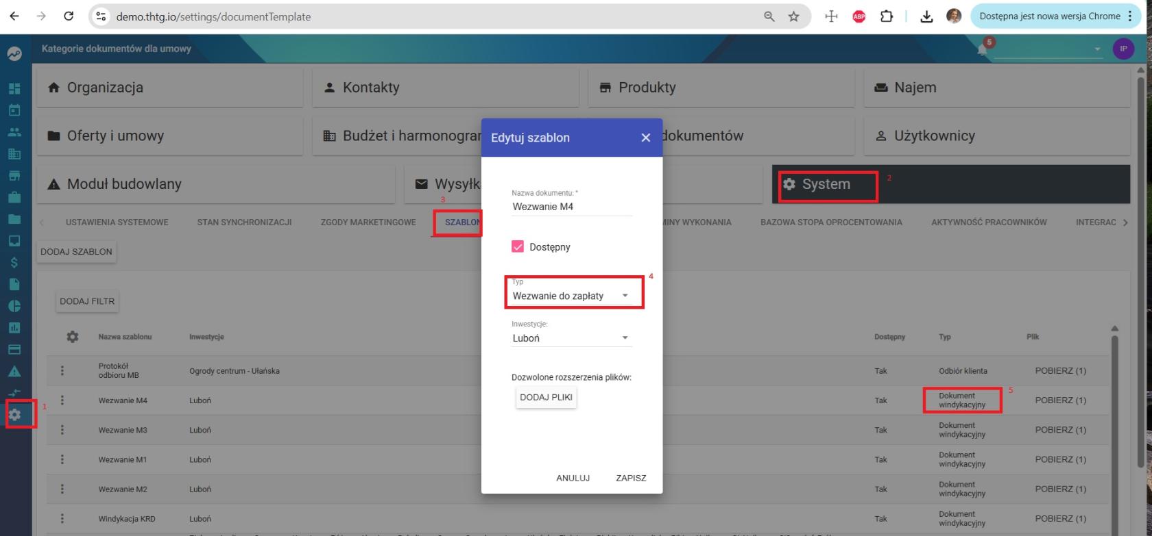Open the warning triangle sidebar icon
This screenshot has width=1152, height=536.
tap(14, 372)
